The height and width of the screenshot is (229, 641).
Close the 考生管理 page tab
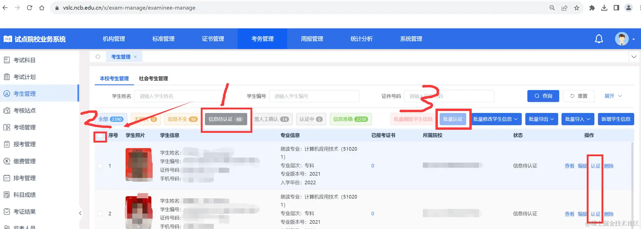[x=135, y=57]
